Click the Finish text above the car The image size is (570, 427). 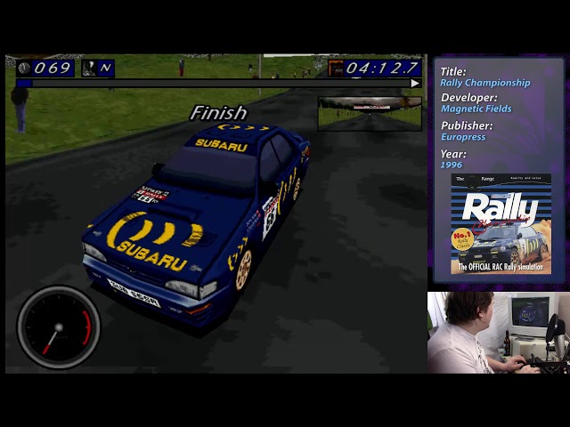pos(218,113)
